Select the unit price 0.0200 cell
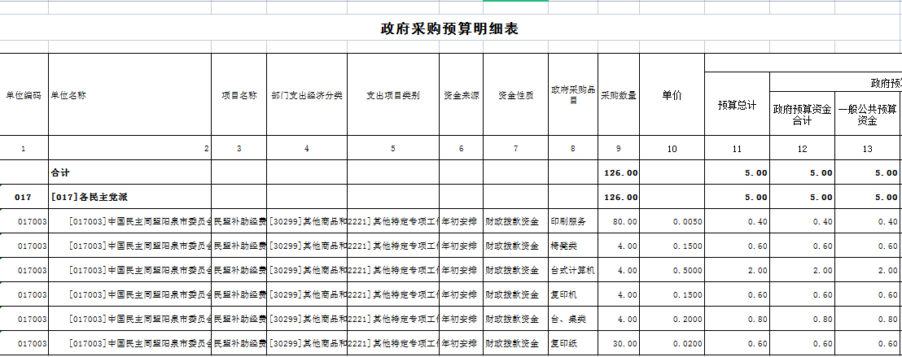This screenshot has height=357, width=902. (672, 343)
